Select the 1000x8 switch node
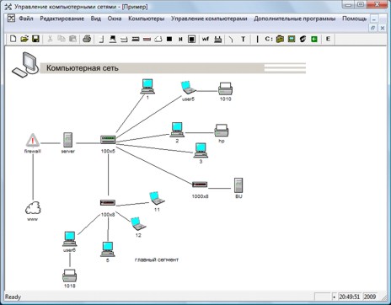The height and width of the screenshot is (305, 391). click(200, 185)
